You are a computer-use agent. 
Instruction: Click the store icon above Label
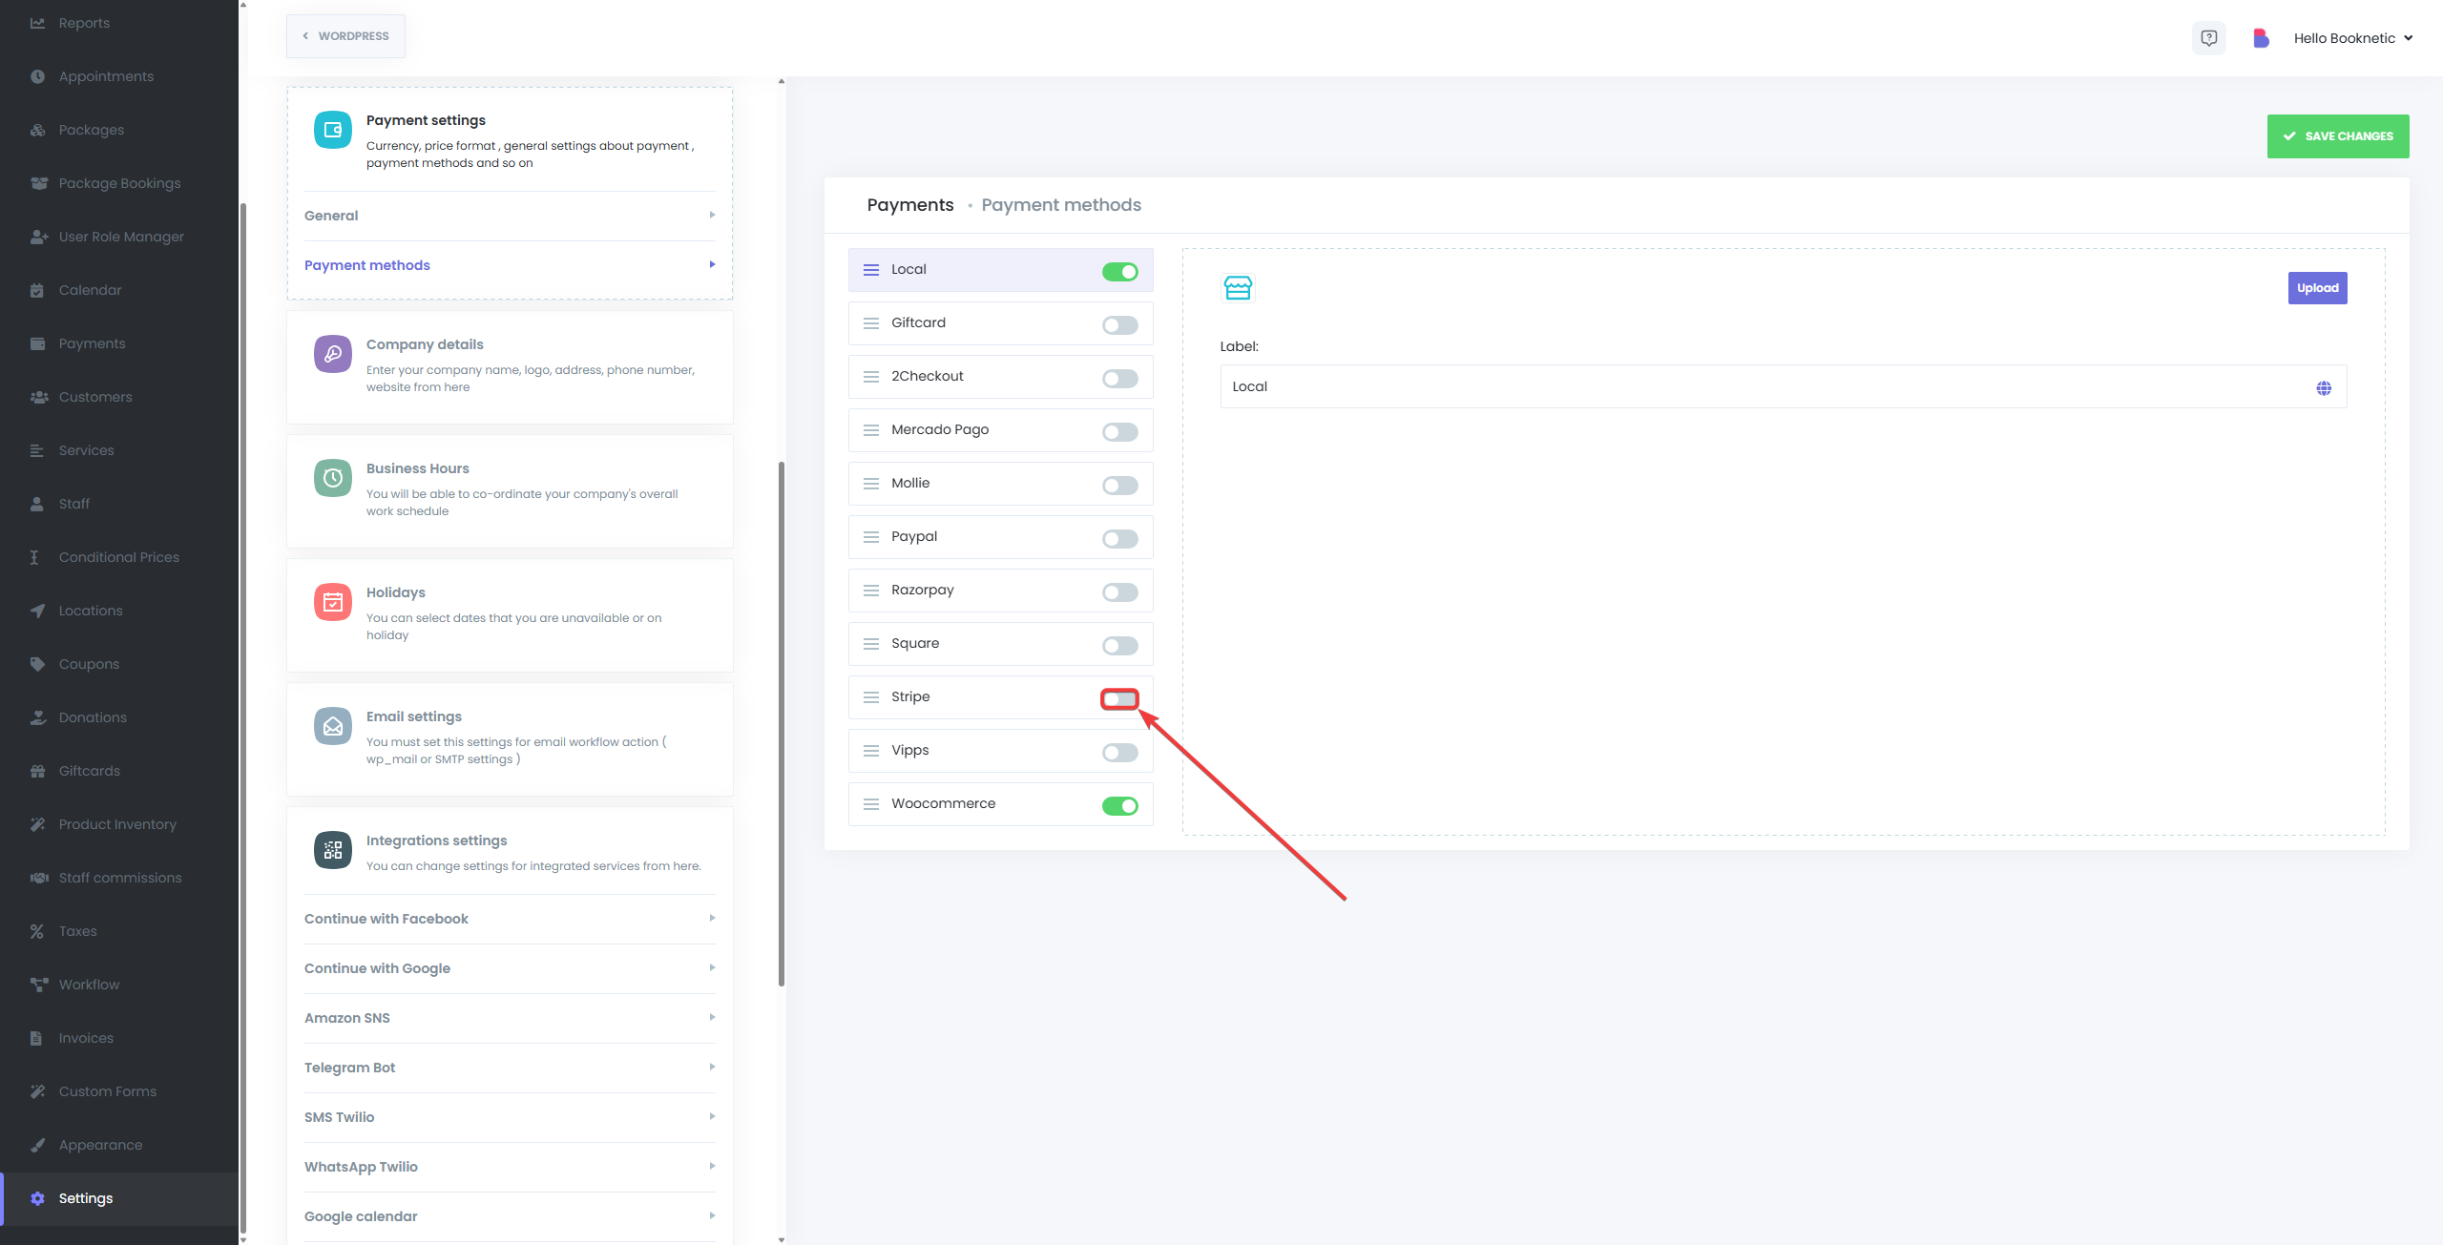pos(1238,287)
